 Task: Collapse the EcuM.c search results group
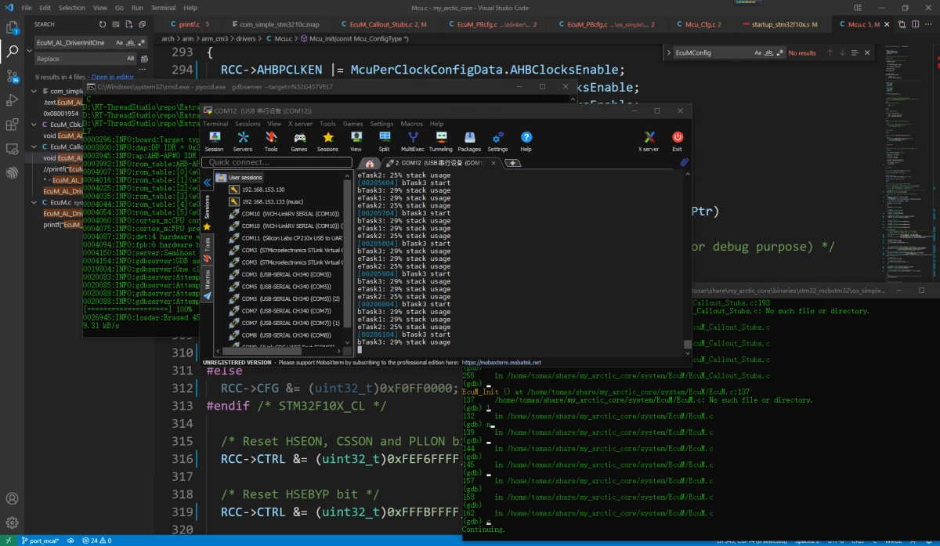[35, 202]
